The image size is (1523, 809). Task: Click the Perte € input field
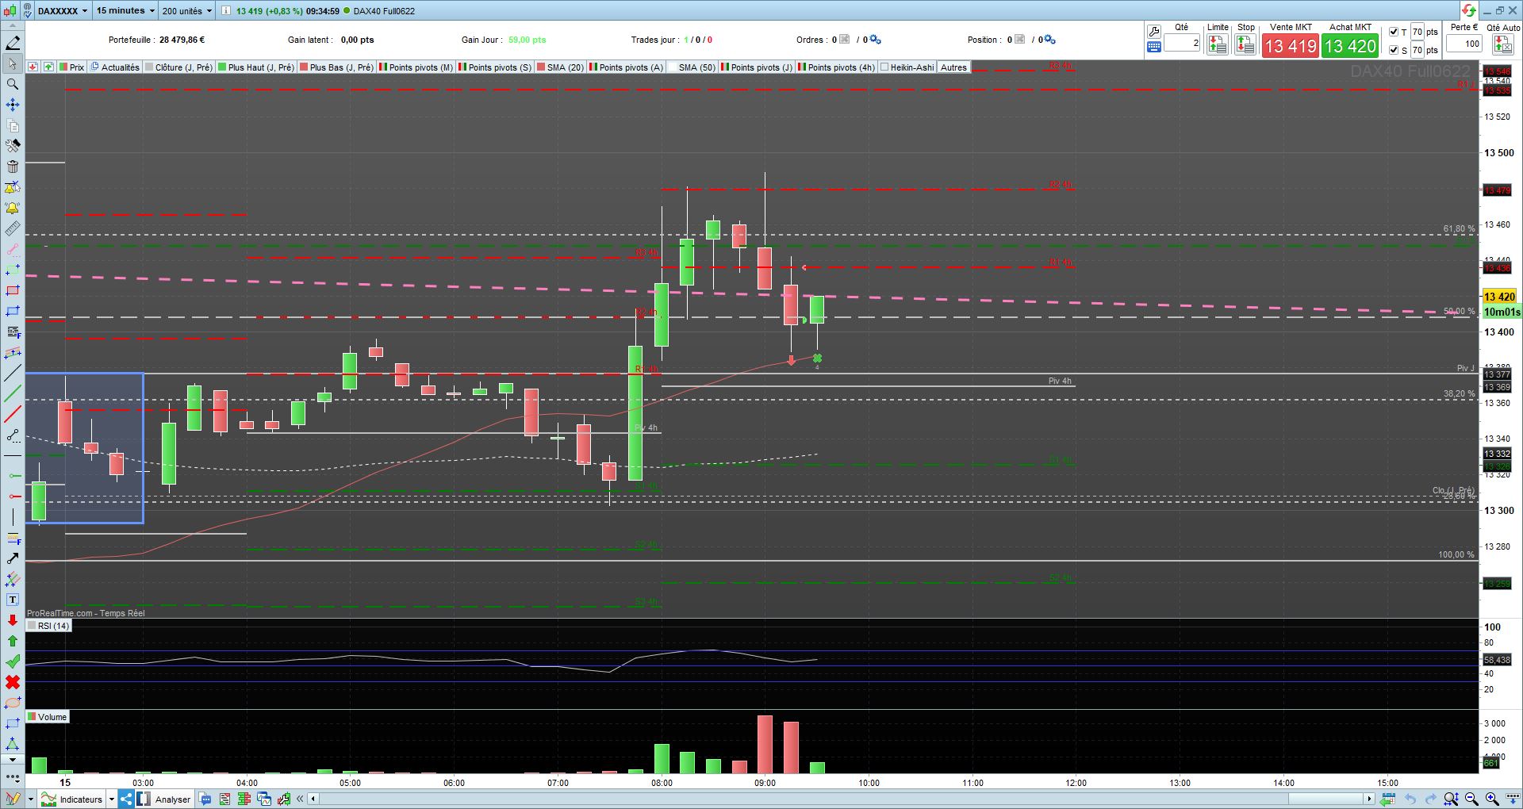pos(1464,44)
